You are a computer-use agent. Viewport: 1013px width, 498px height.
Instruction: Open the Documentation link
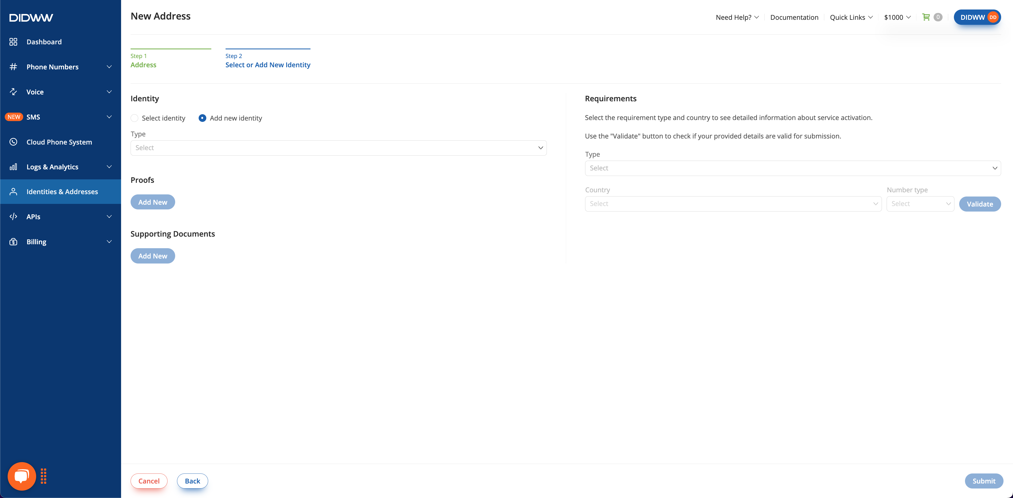click(794, 17)
